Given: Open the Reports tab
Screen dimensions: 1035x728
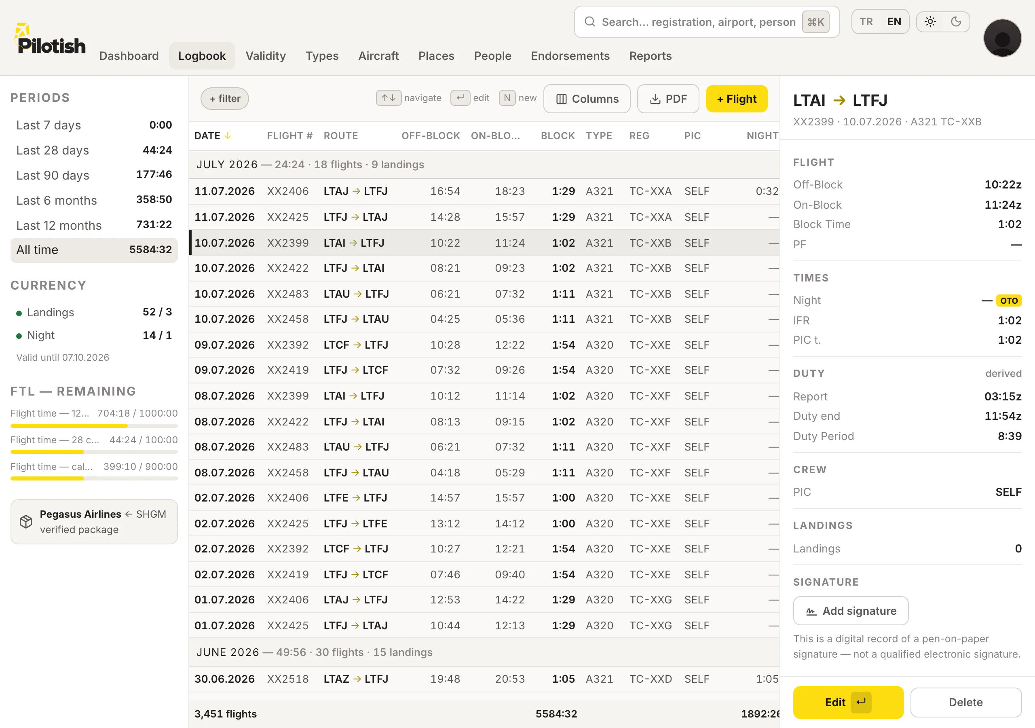Looking at the screenshot, I should [650, 56].
